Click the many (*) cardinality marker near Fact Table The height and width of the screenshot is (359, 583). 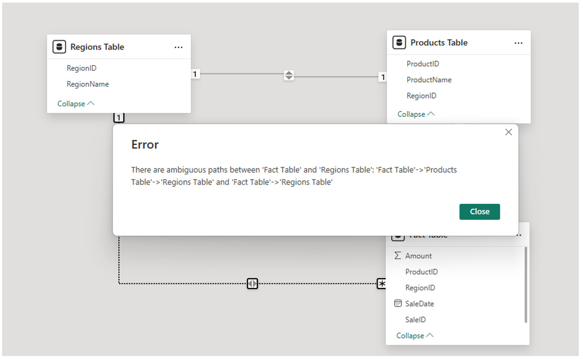pyautogui.click(x=382, y=284)
